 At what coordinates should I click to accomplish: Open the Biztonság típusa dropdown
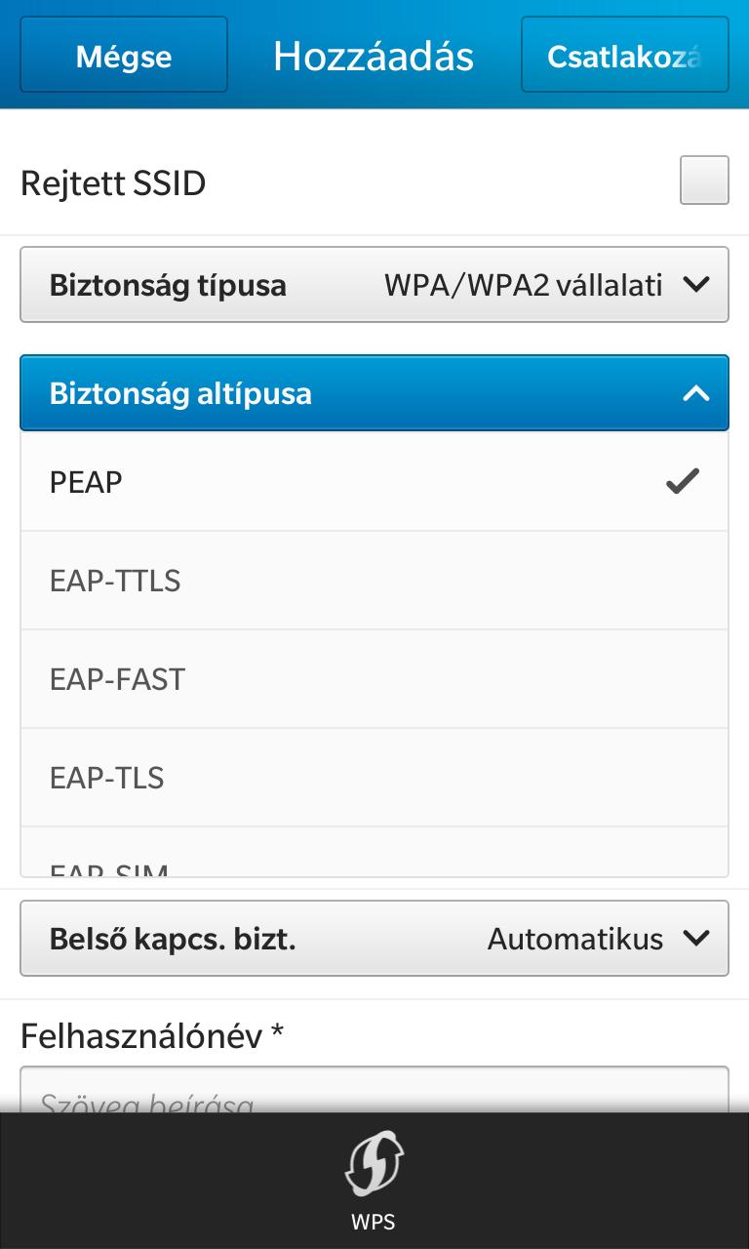tap(374, 285)
